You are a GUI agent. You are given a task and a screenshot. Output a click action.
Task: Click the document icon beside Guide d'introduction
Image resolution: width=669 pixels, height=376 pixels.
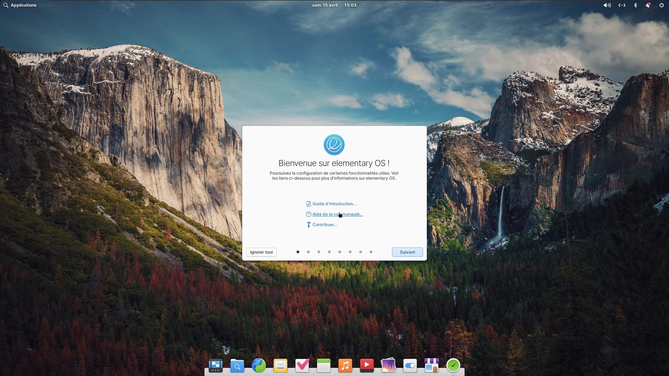click(x=308, y=204)
